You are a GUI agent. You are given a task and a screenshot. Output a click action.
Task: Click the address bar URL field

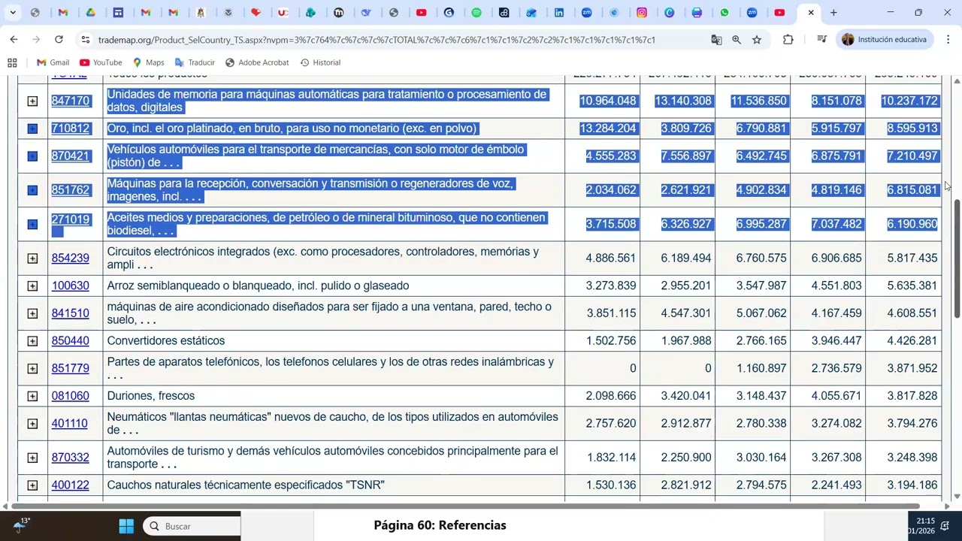376,40
